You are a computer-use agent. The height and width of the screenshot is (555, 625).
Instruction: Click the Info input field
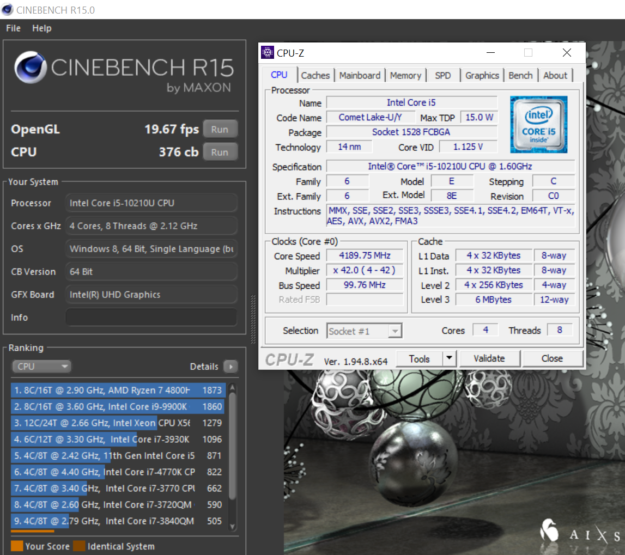click(151, 318)
